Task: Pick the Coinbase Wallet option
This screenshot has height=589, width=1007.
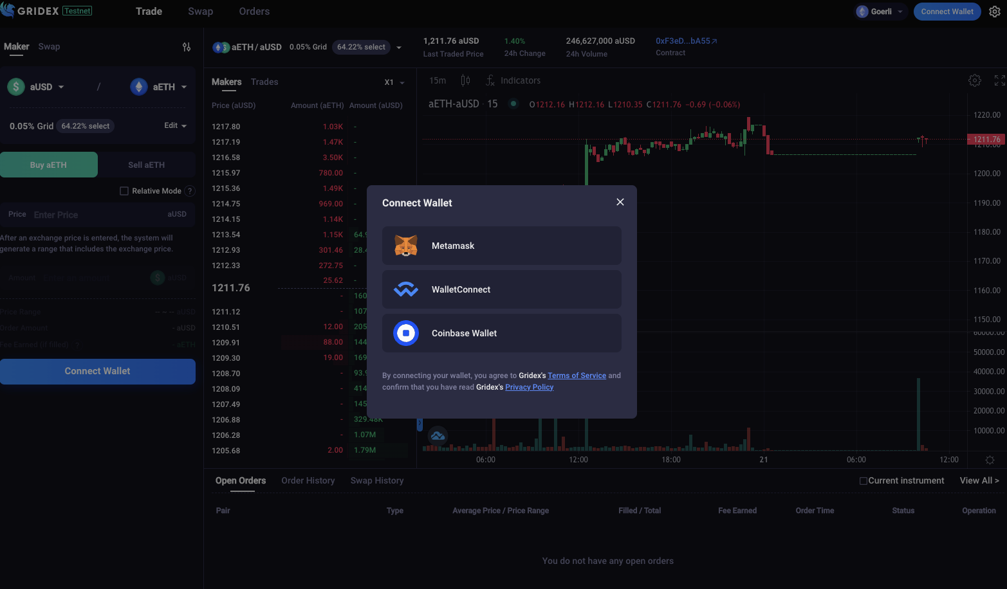Action: pyautogui.click(x=501, y=333)
